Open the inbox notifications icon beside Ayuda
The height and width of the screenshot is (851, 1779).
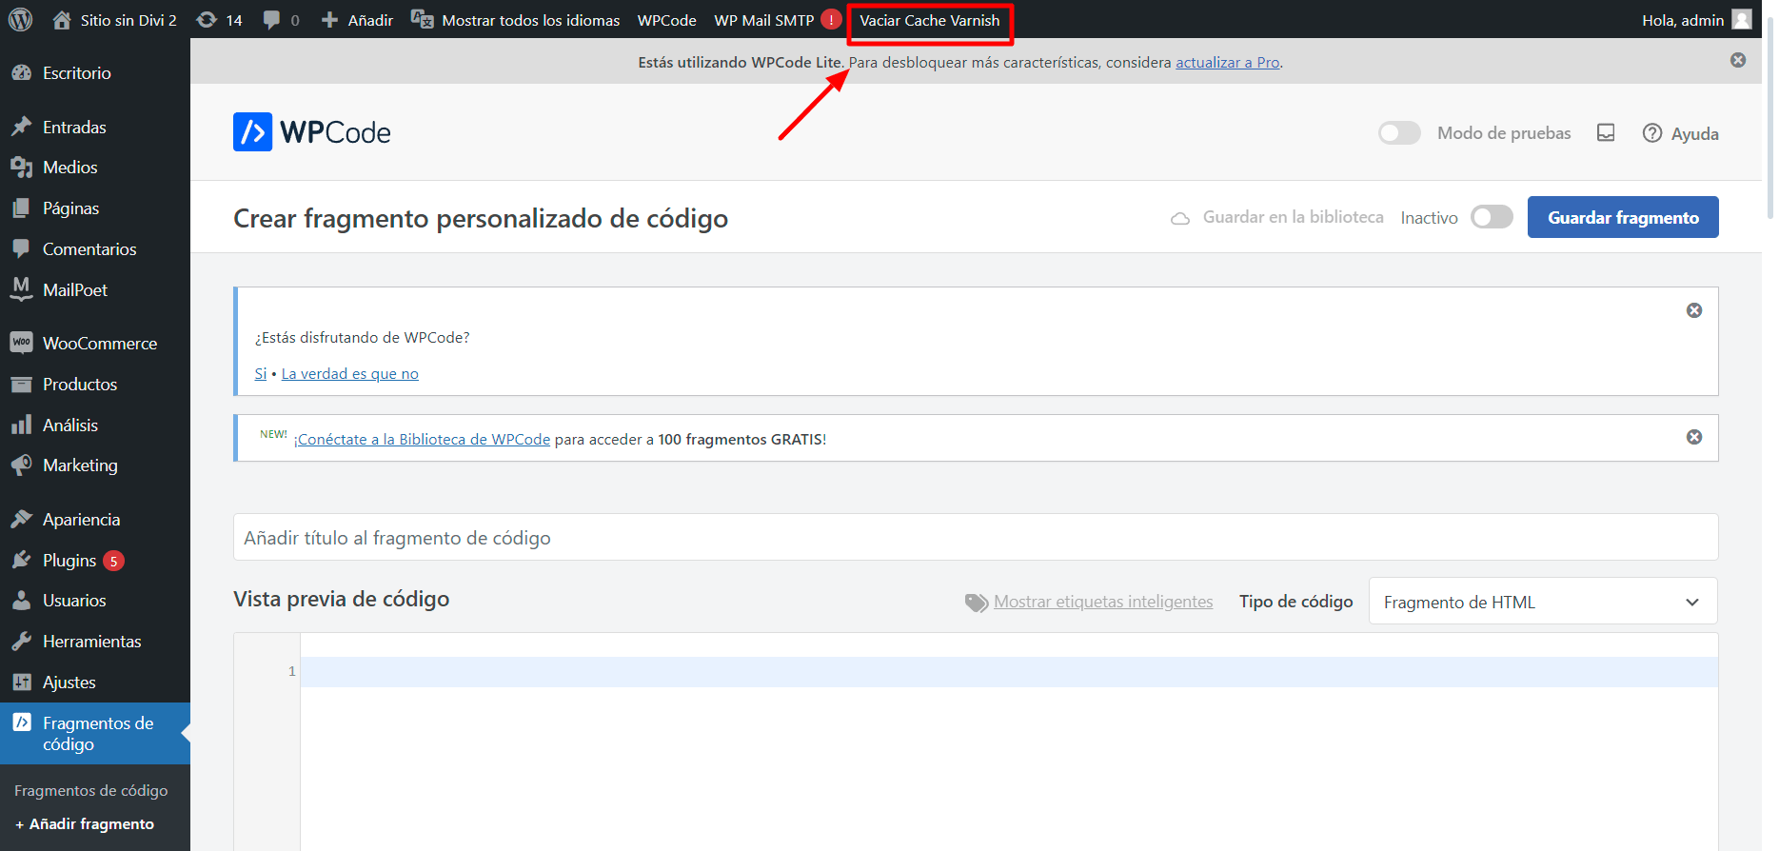[x=1606, y=133]
